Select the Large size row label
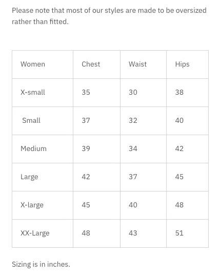This screenshot has width=220, height=278. click(29, 177)
